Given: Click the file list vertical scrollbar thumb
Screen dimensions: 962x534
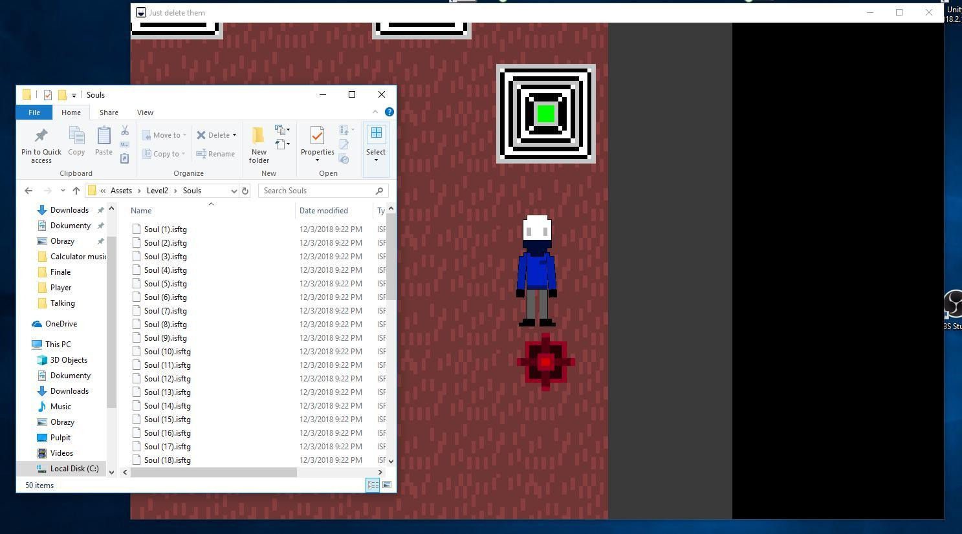Looking at the screenshot, I should click(391, 257).
